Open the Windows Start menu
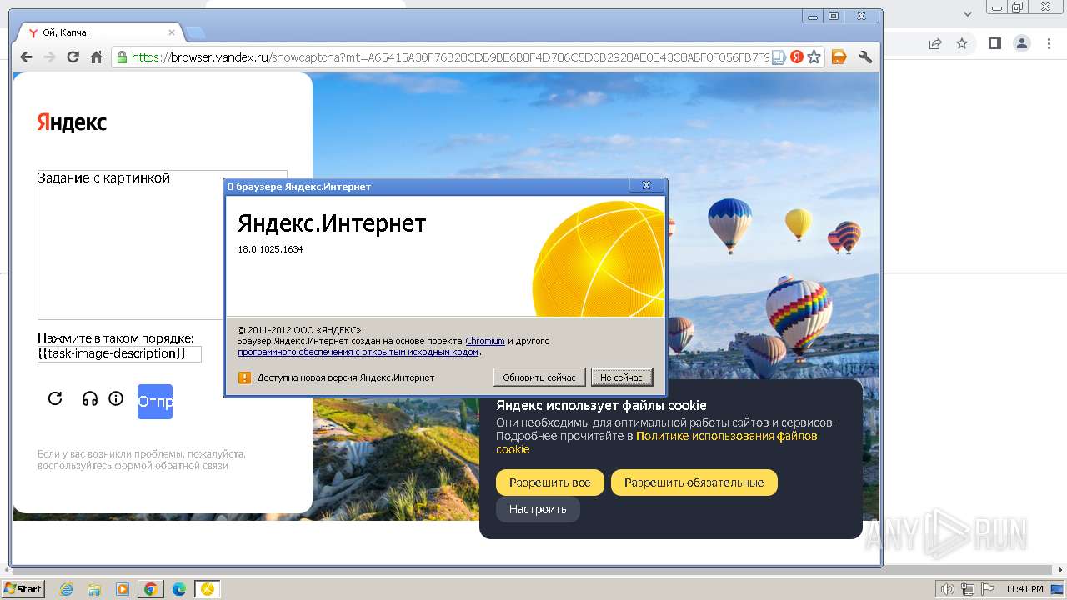 pos(23,589)
